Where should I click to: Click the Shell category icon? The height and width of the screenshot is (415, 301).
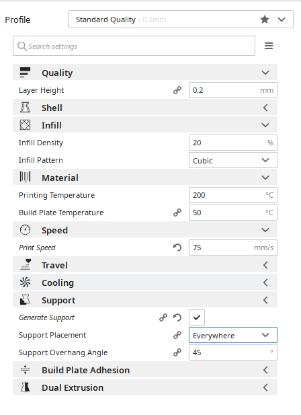pos(25,108)
